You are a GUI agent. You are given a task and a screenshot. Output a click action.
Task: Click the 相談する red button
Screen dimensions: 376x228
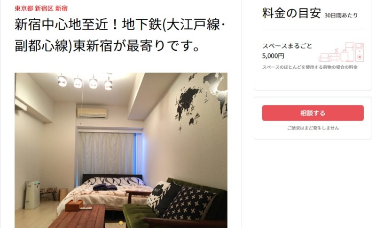(x=313, y=113)
